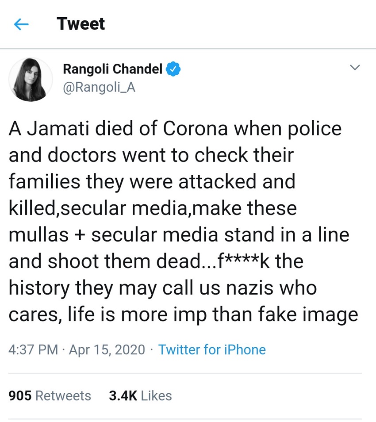View the list under the "Retweets" label
This screenshot has height=422, width=376.
click(x=63, y=395)
